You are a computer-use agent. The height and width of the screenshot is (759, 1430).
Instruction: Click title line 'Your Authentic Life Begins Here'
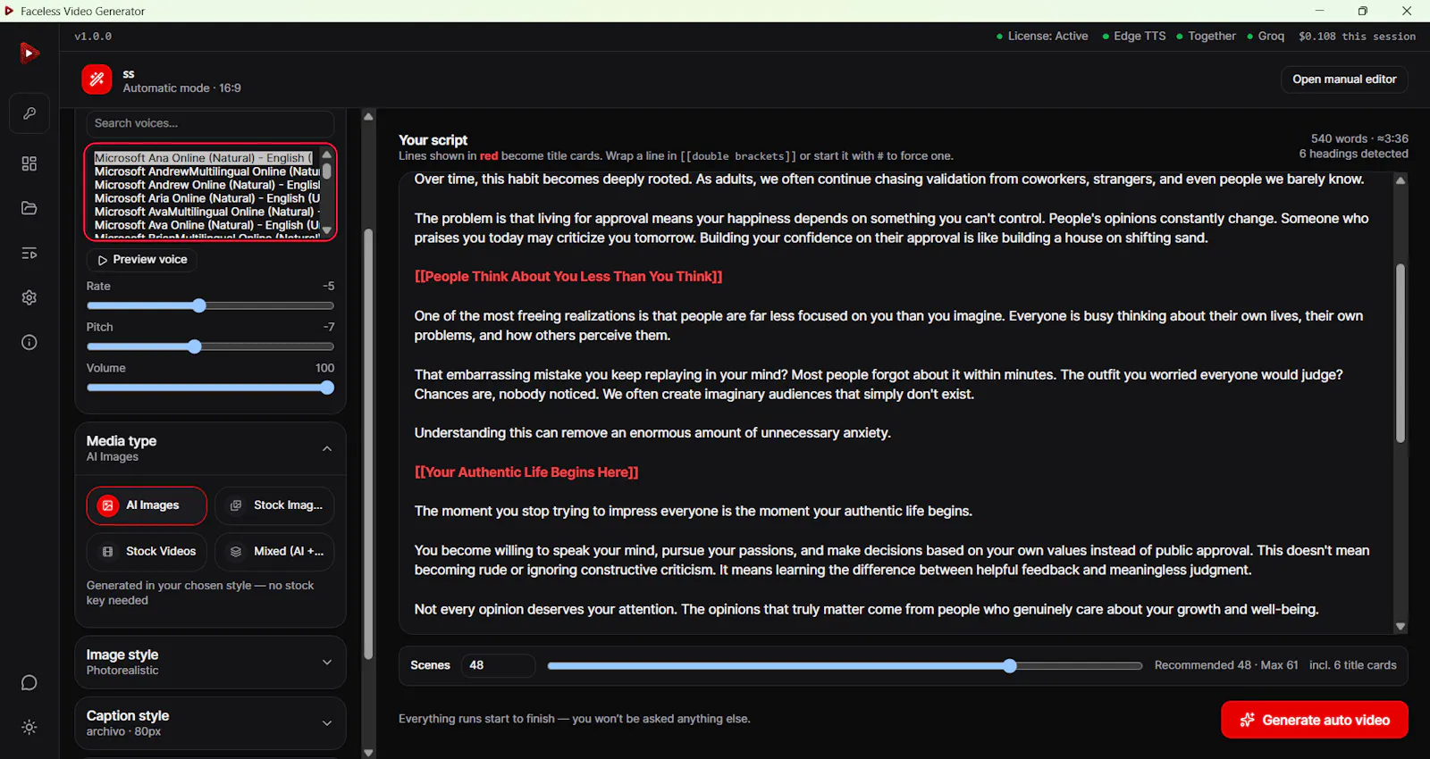[x=526, y=472]
